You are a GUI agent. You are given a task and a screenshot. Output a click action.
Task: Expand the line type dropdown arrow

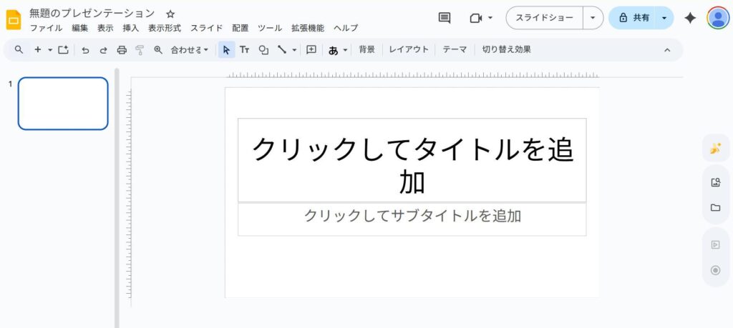coord(294,50)
